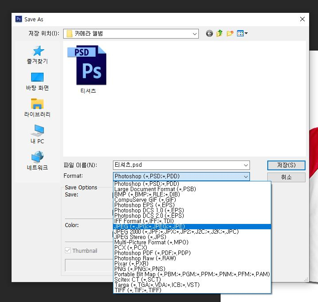Choose Photoshop Raw (*.RAW) format
The height and width of the screenshot is (302, 318).
click(192, 258)
